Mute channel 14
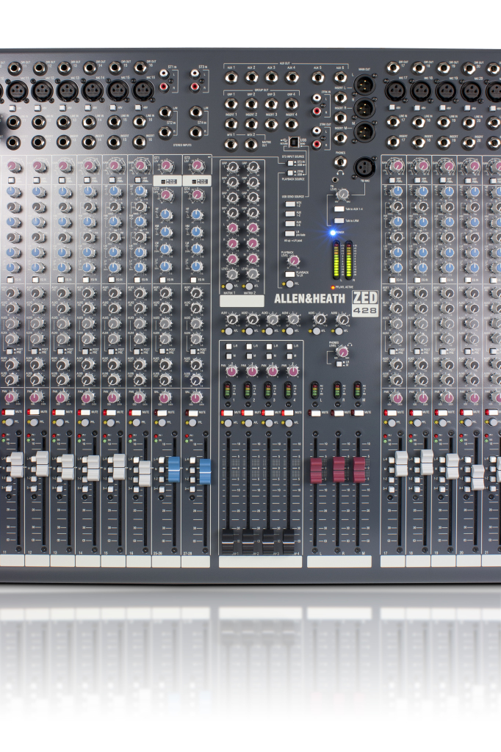 [x=84, y=412]
